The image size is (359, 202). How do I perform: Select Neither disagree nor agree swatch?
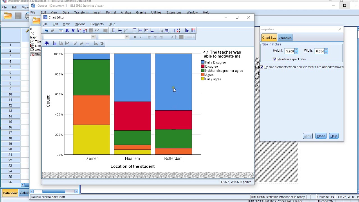tap(203, 71)
